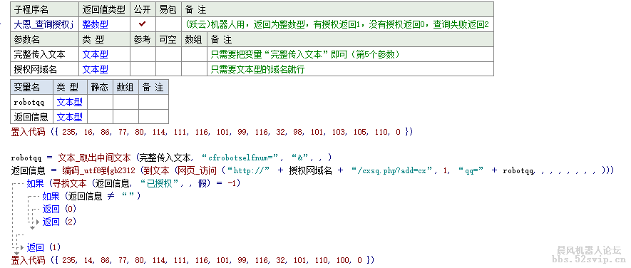Click the 如果 (寻找文本 …) statement

point(133,183)
